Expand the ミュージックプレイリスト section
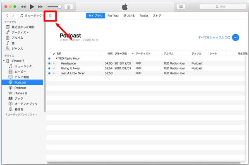249x165 pixels. (21, 115)
